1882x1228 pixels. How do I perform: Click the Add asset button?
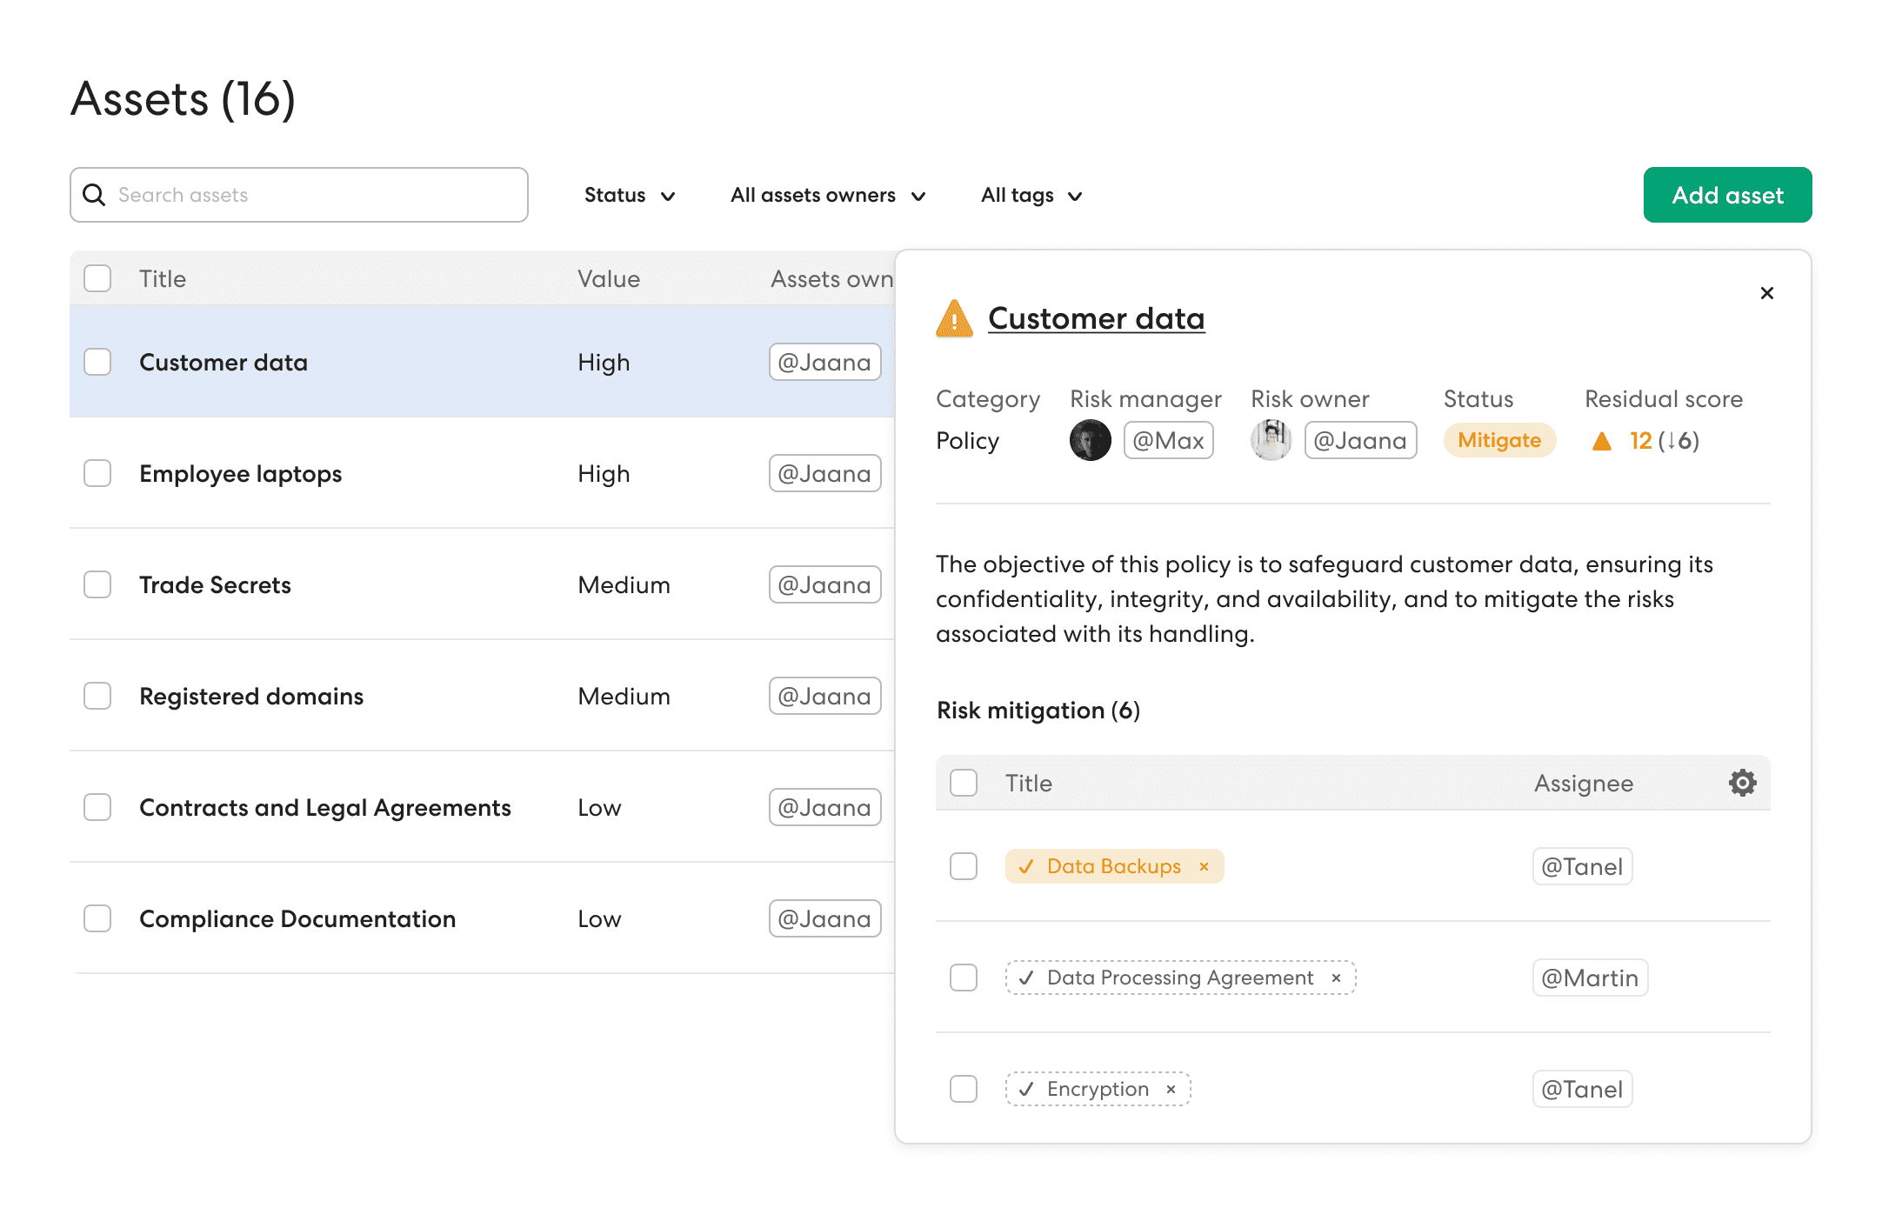point(1727,193)
